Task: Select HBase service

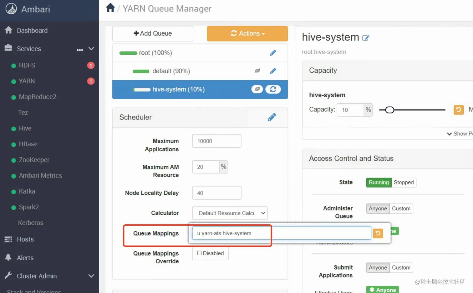Action: tap(28, 144)
